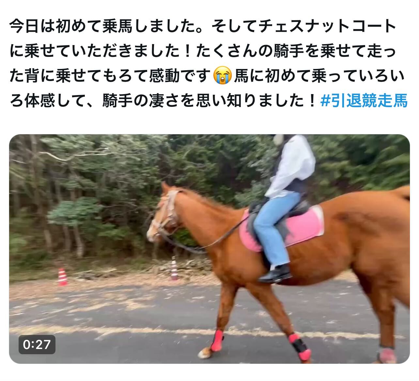Click the traffic cone beside the horse's chest
419x381 pixels.
click(x=174, y=269)
